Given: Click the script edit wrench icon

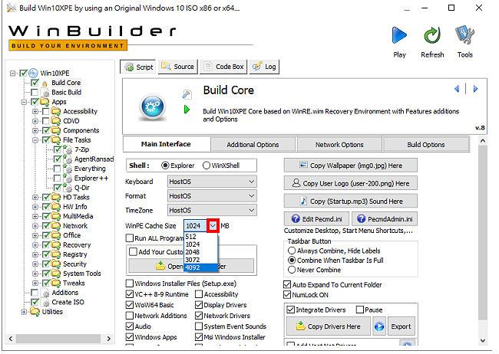Looking at the screenshot, I should pyautogui.click(x=187, y=94).
